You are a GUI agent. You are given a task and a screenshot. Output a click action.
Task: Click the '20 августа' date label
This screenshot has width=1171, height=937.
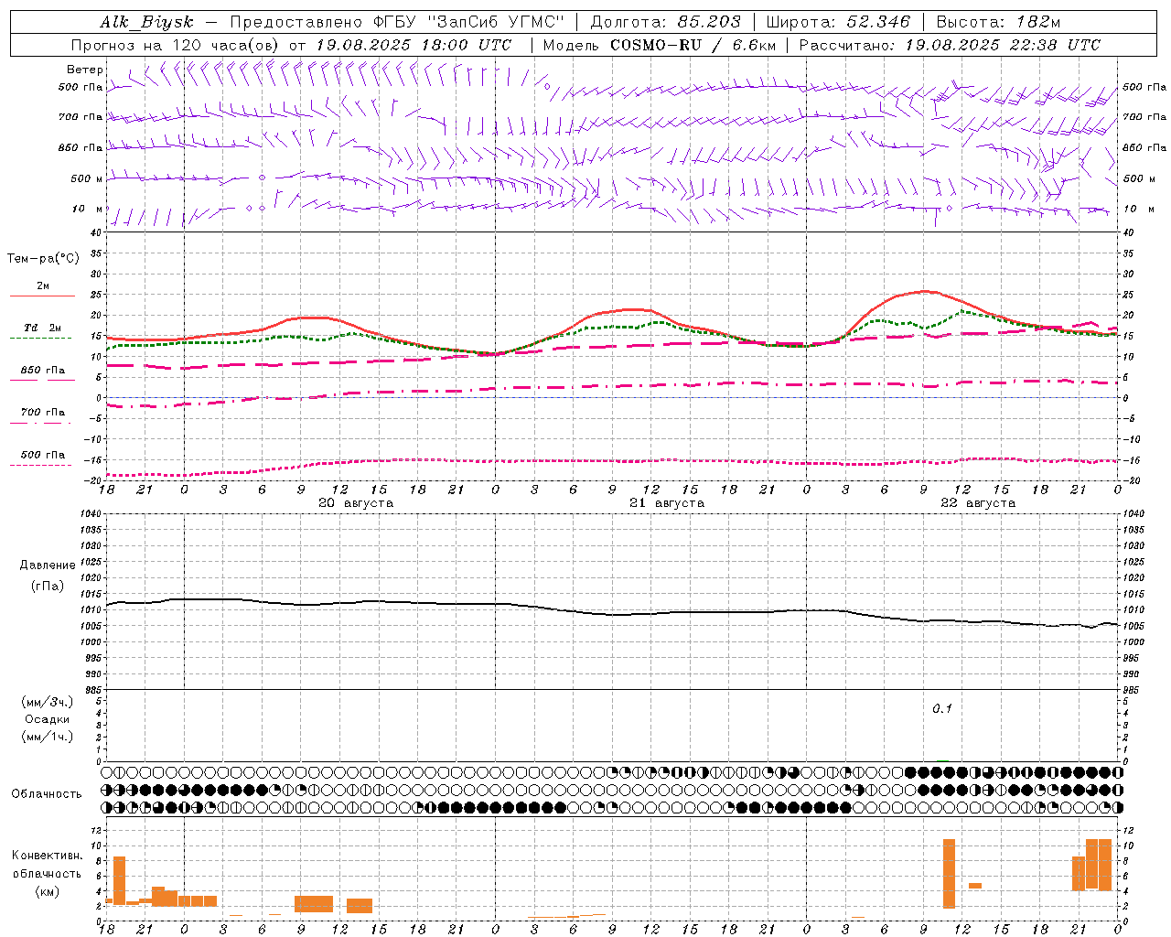[x=356, y=503]
